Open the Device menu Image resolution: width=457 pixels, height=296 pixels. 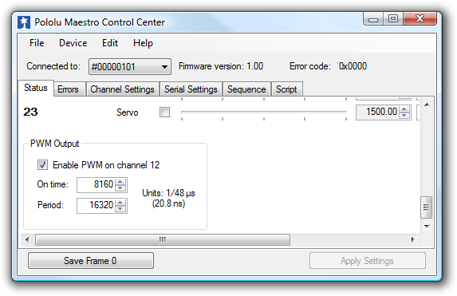[73, 43]
